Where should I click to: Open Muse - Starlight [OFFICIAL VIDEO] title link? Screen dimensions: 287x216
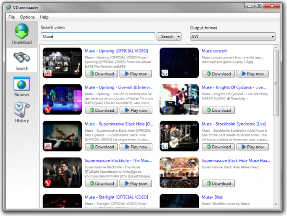(116, 197)
